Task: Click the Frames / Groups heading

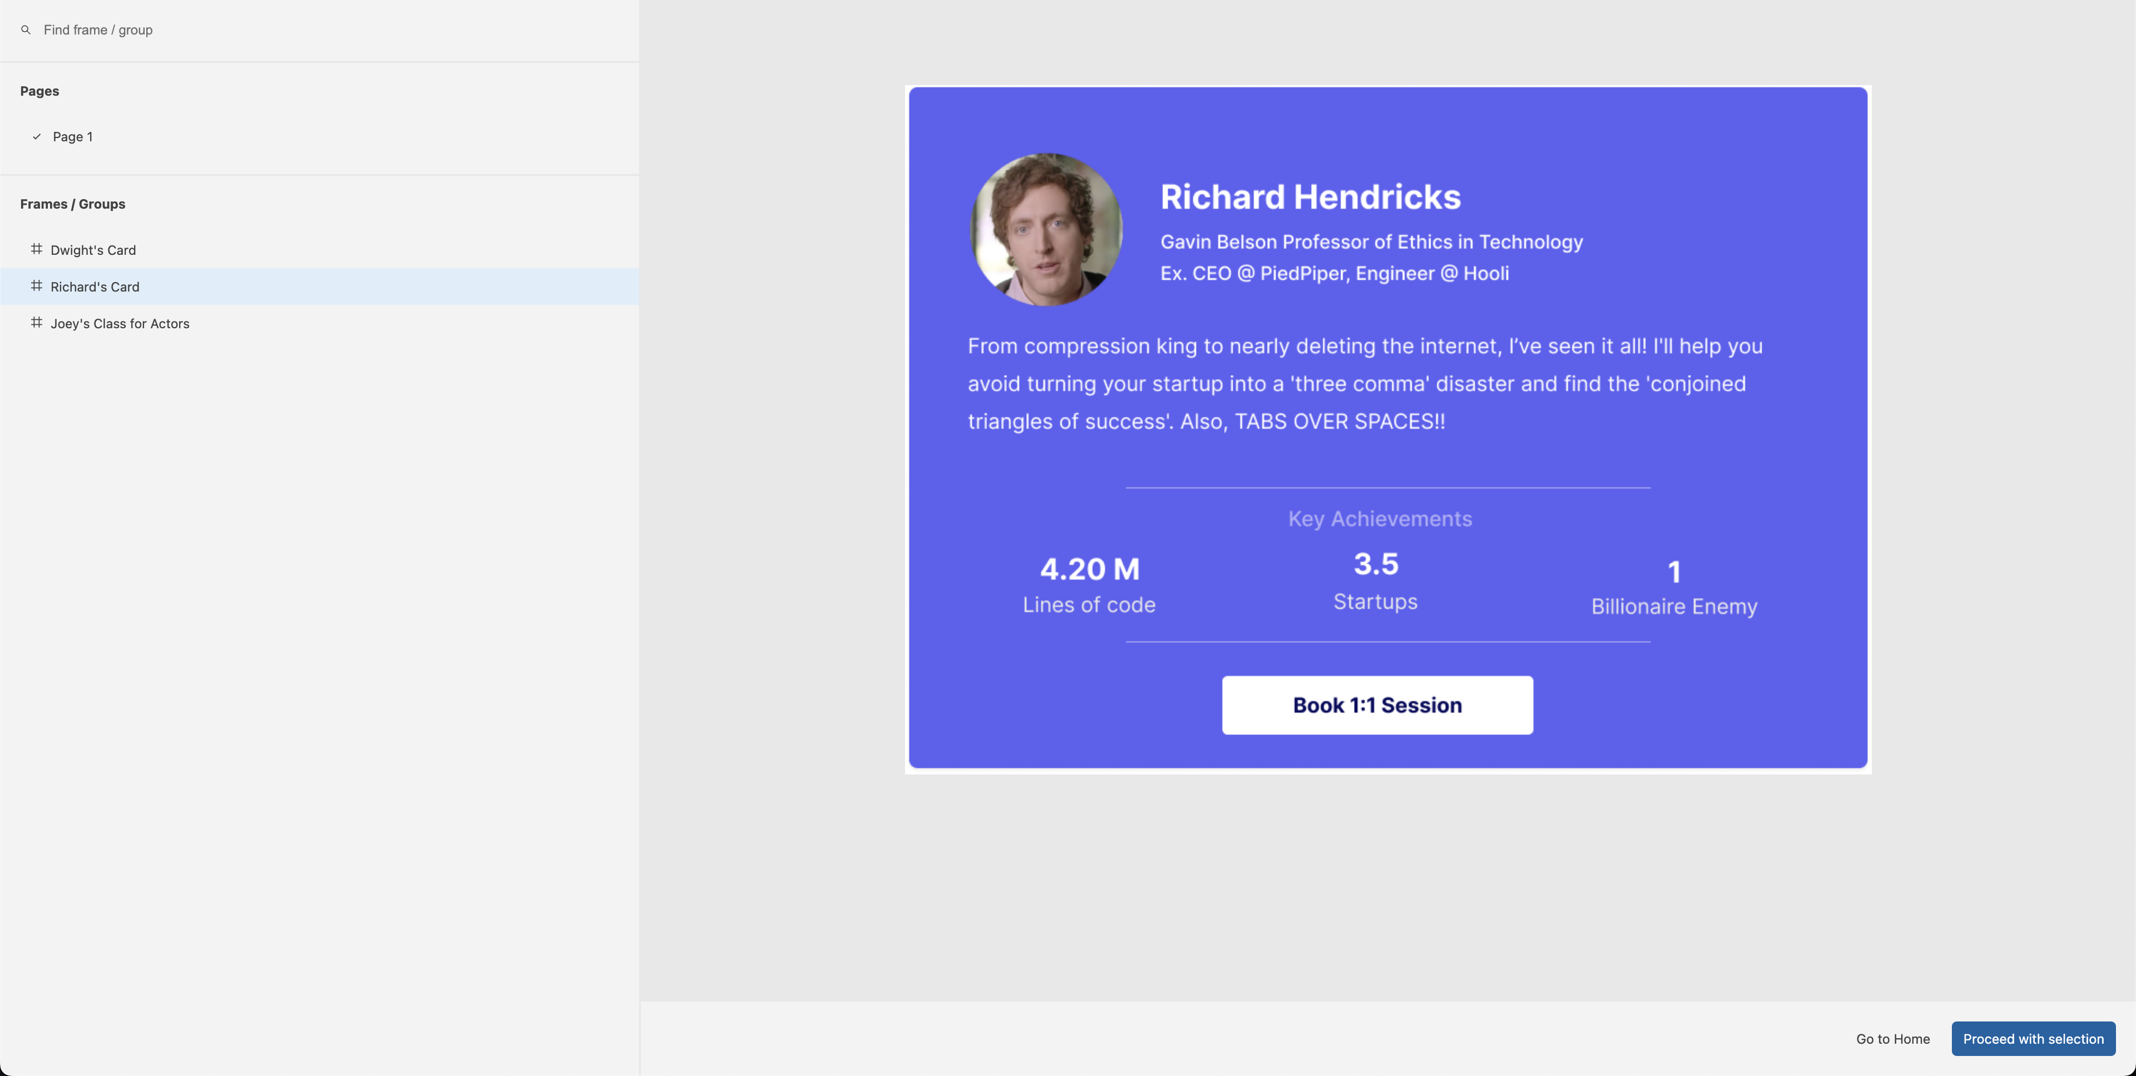Action: tap(73, 204)
